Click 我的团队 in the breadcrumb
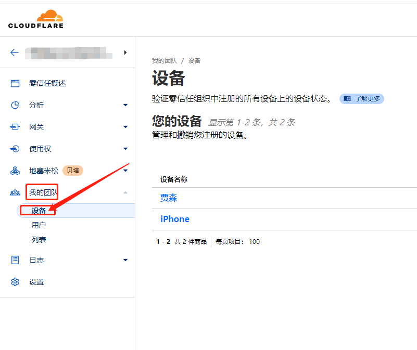This screenshot has height=350, width=417. (164, 61)
